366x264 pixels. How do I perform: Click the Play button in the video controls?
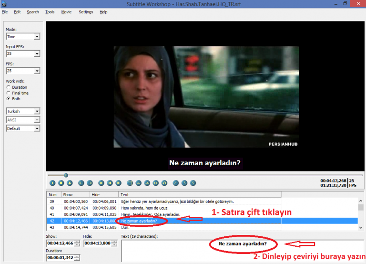52,183
